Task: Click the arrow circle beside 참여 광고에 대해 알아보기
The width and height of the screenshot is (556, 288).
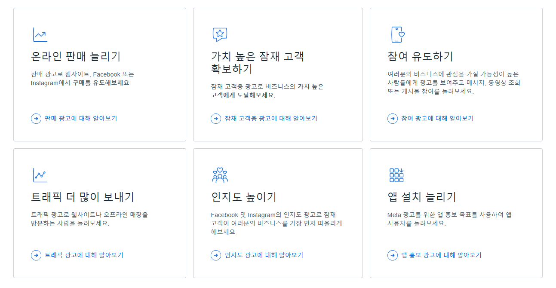Action: point(393,119)
